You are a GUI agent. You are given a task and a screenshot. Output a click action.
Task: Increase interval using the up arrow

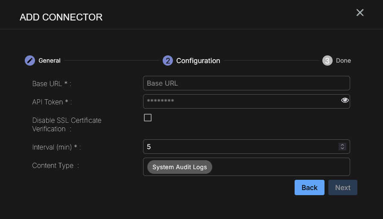point(342,145)
